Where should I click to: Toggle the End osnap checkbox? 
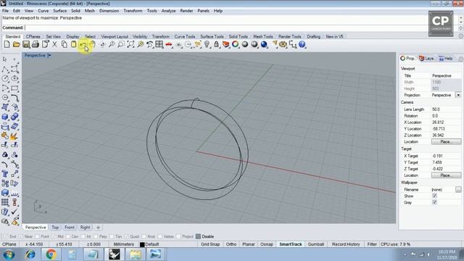point(6,236)
